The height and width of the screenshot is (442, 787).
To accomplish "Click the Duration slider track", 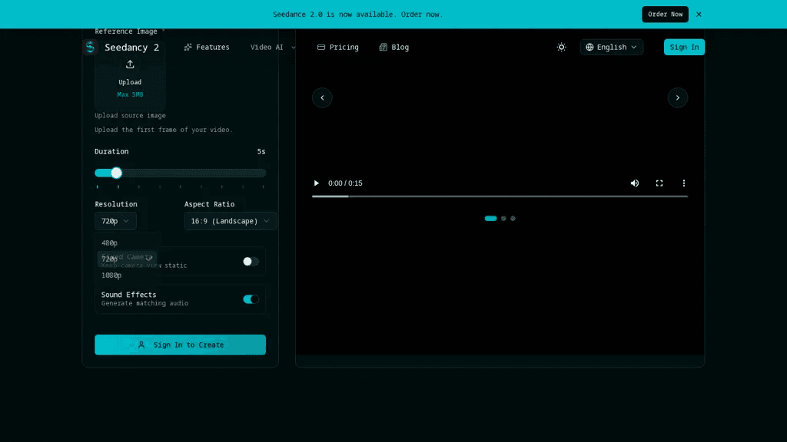I will coord(180,173).
